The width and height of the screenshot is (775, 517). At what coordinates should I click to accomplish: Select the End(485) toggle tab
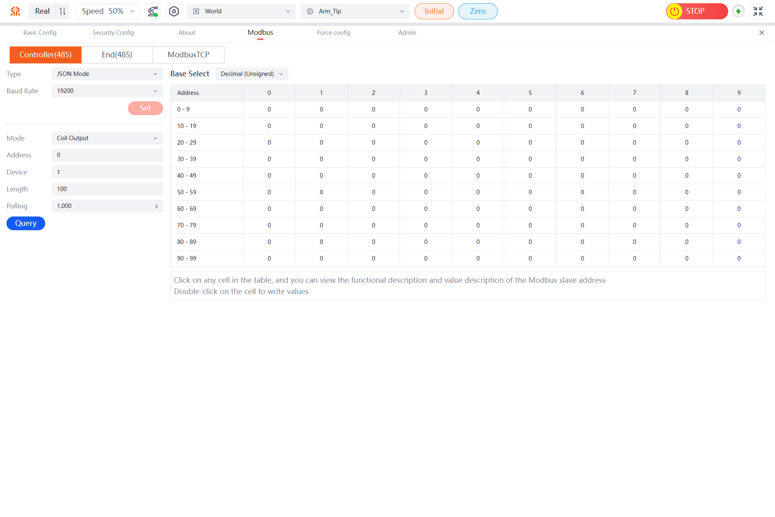(117, 55)
